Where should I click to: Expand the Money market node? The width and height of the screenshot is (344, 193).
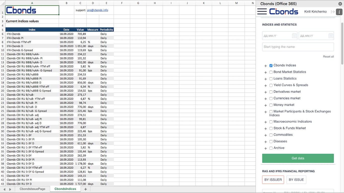(265, 105)
